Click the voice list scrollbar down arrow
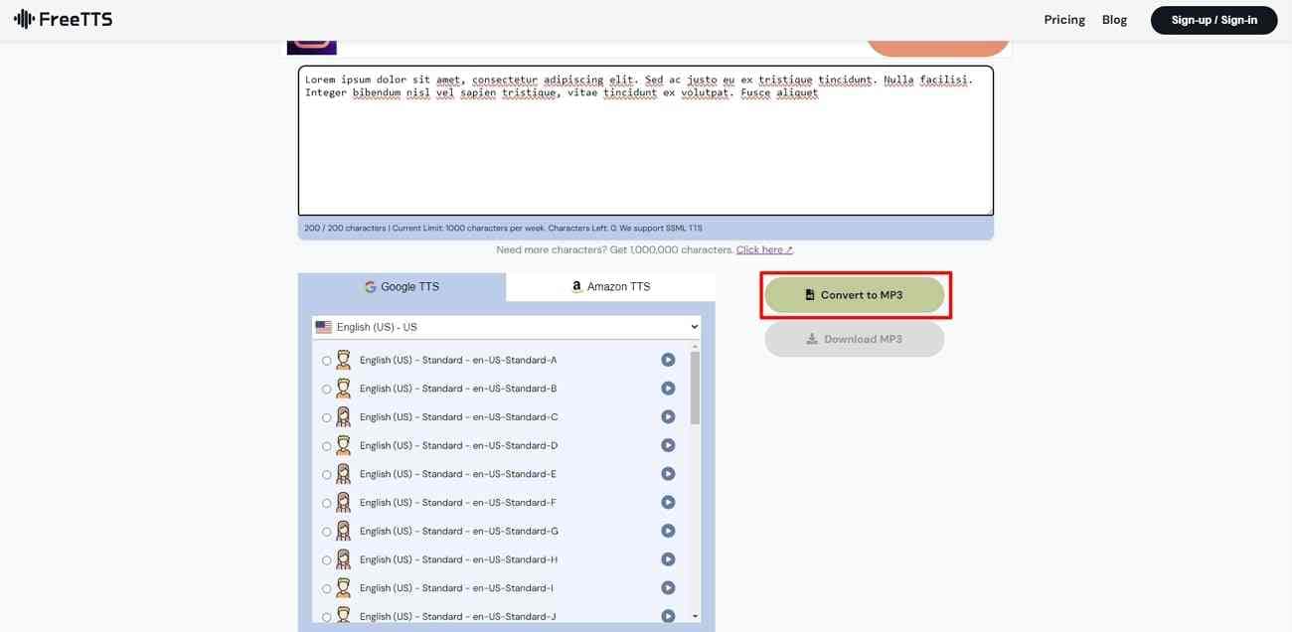The height and width of the screenshot is (632, 1292). 695,616
